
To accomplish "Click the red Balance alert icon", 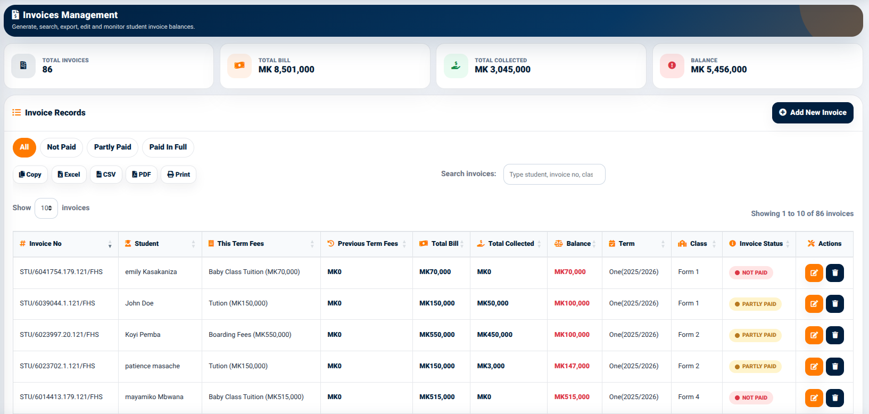I will point(672,65).
